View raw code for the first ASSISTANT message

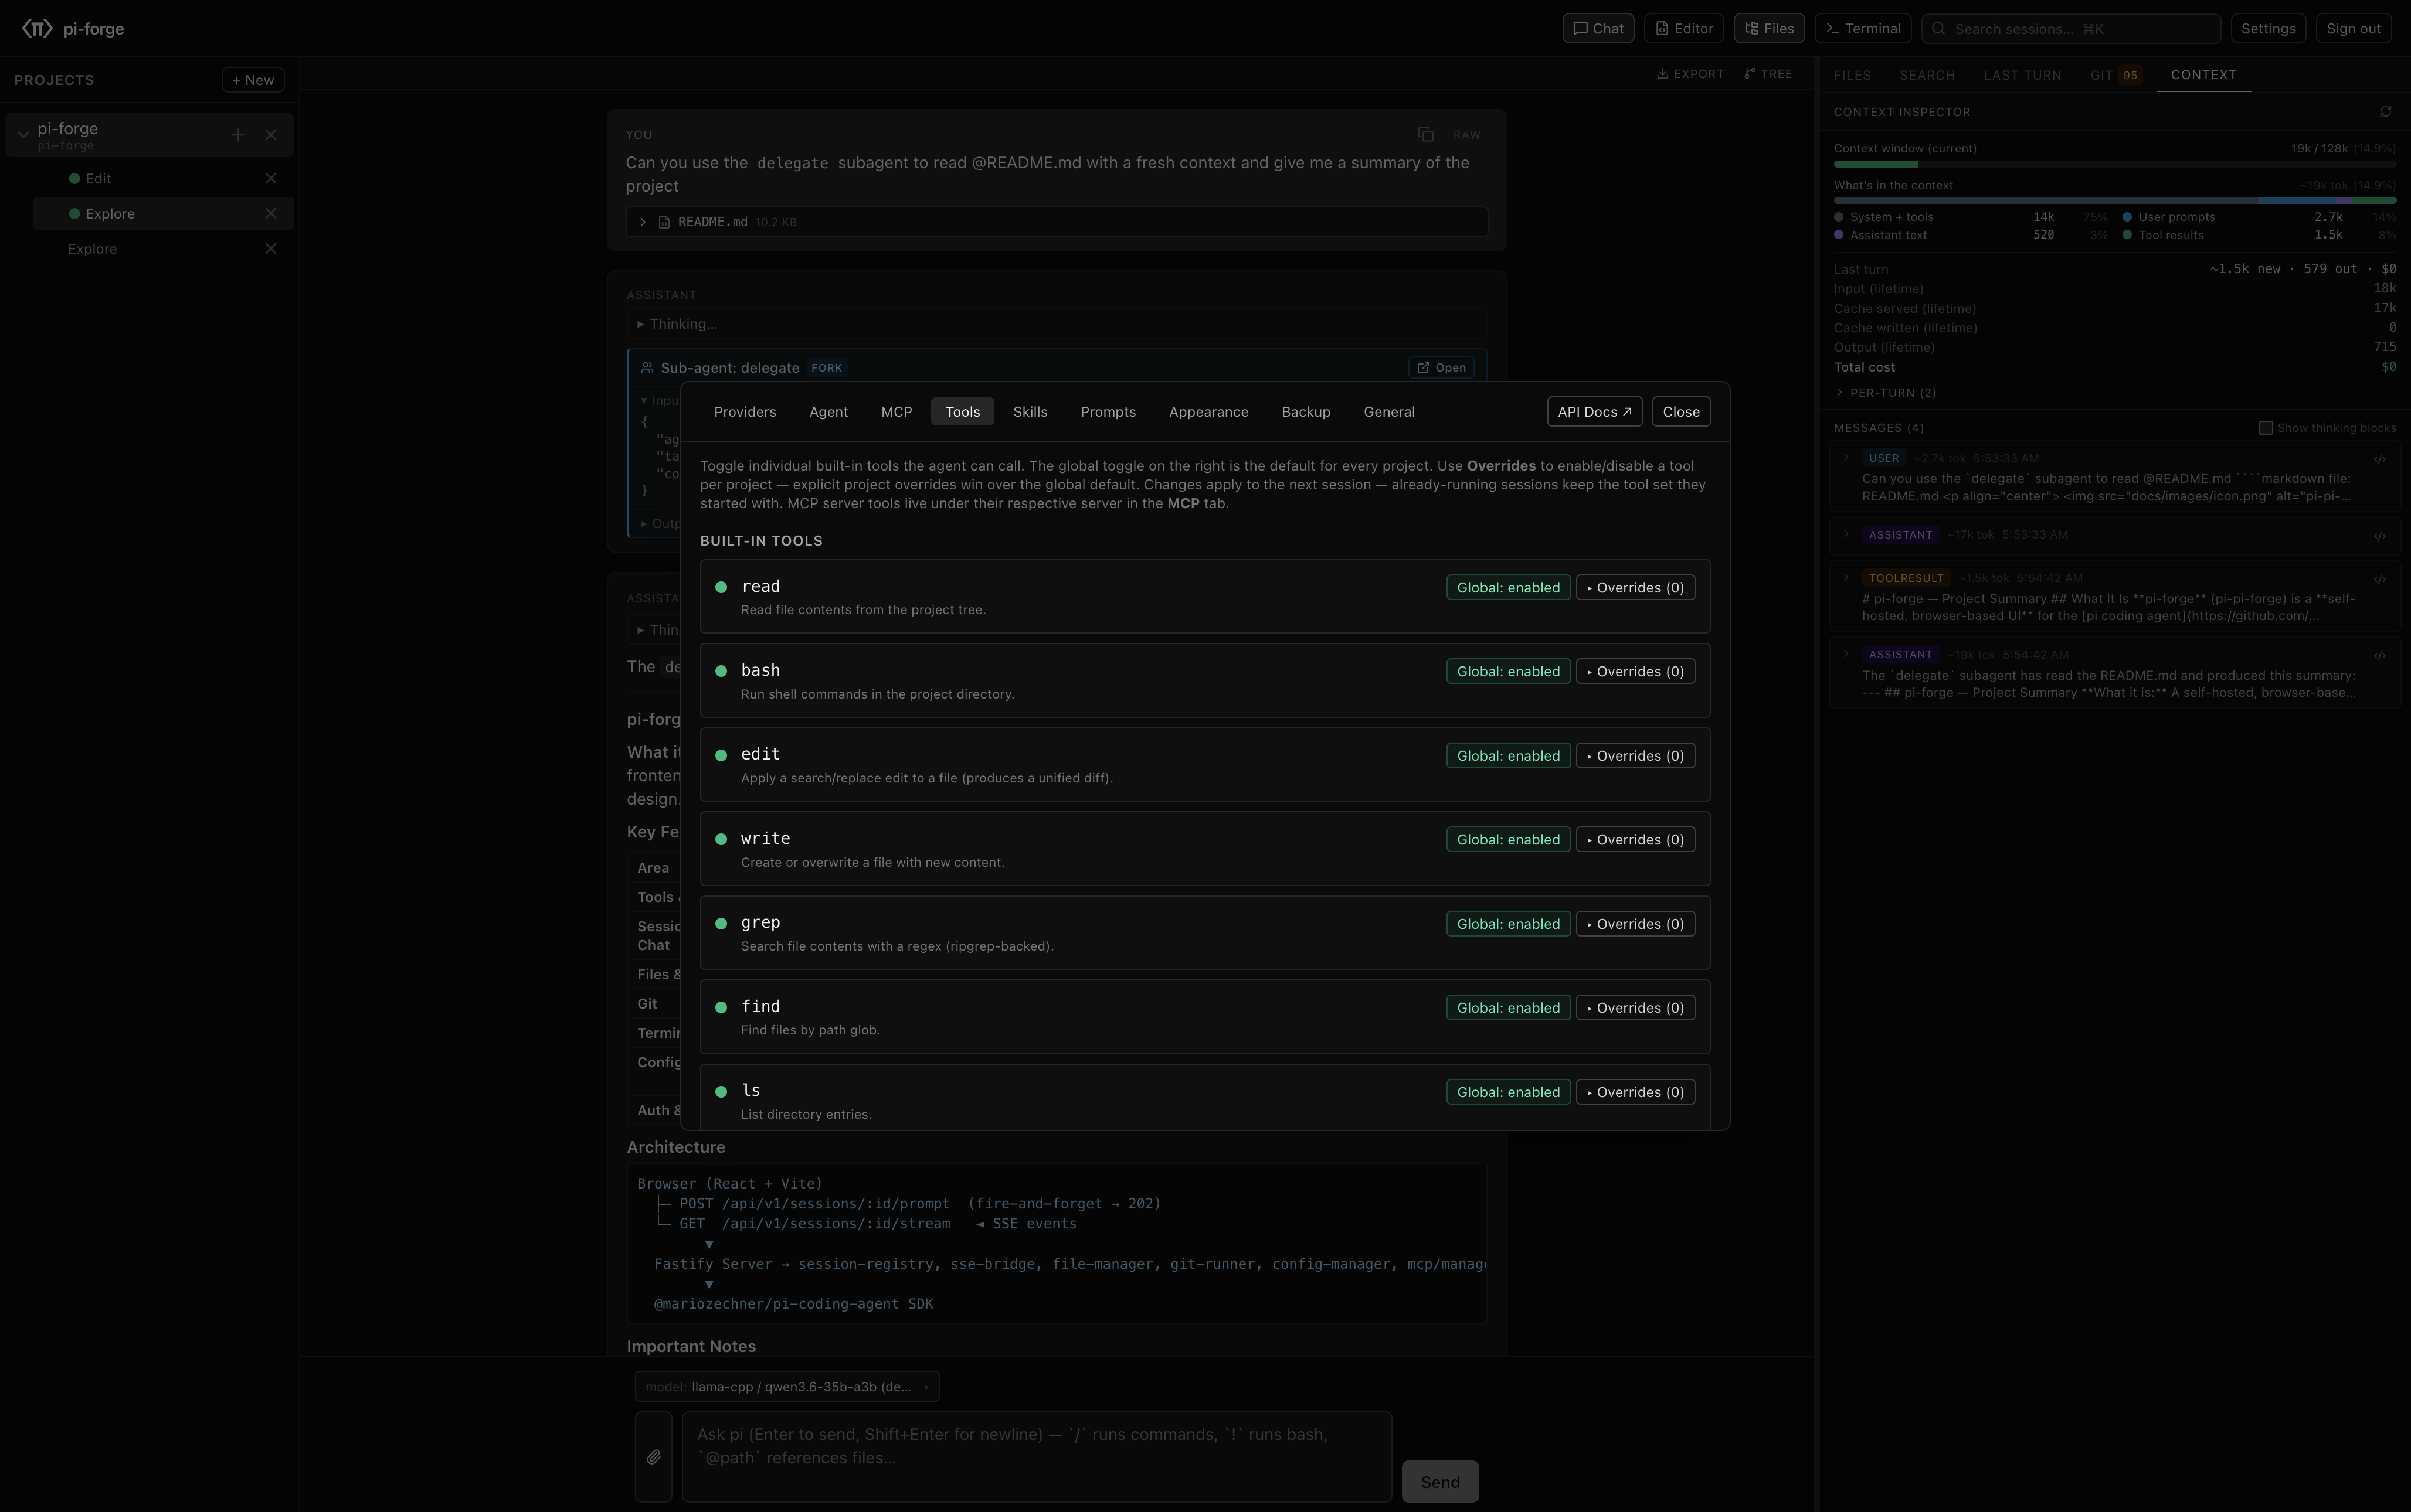click(x=2380, y=536)
